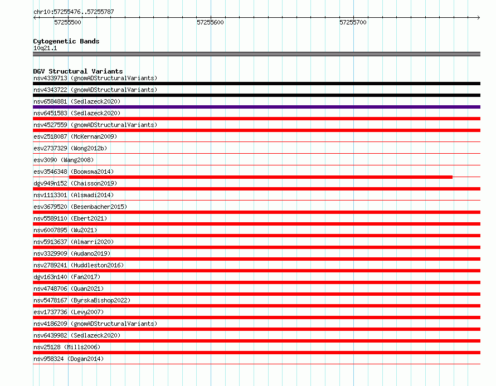Click ruler position 57255600
Screen dimensions: 496x386
[x=210, y=22]
